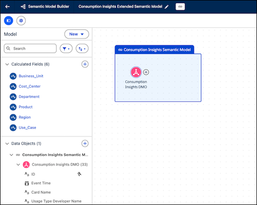Open the sort options dropdown
This screenshot has height=205, width=257.
pyautogui.click(x=82, y=48)
